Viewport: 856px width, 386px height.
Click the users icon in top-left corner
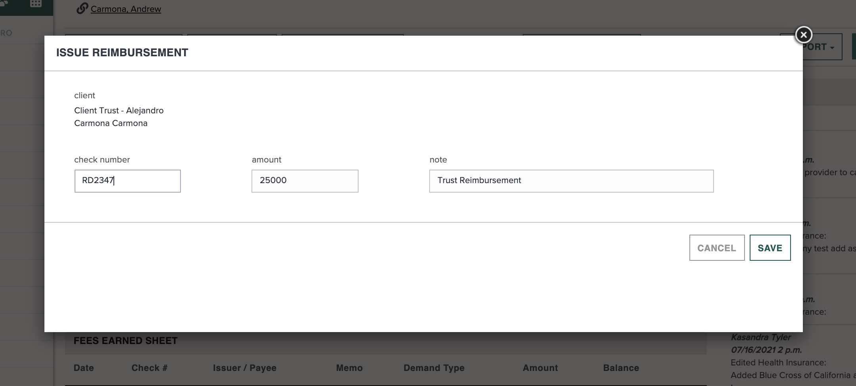[x=4, y=4]
